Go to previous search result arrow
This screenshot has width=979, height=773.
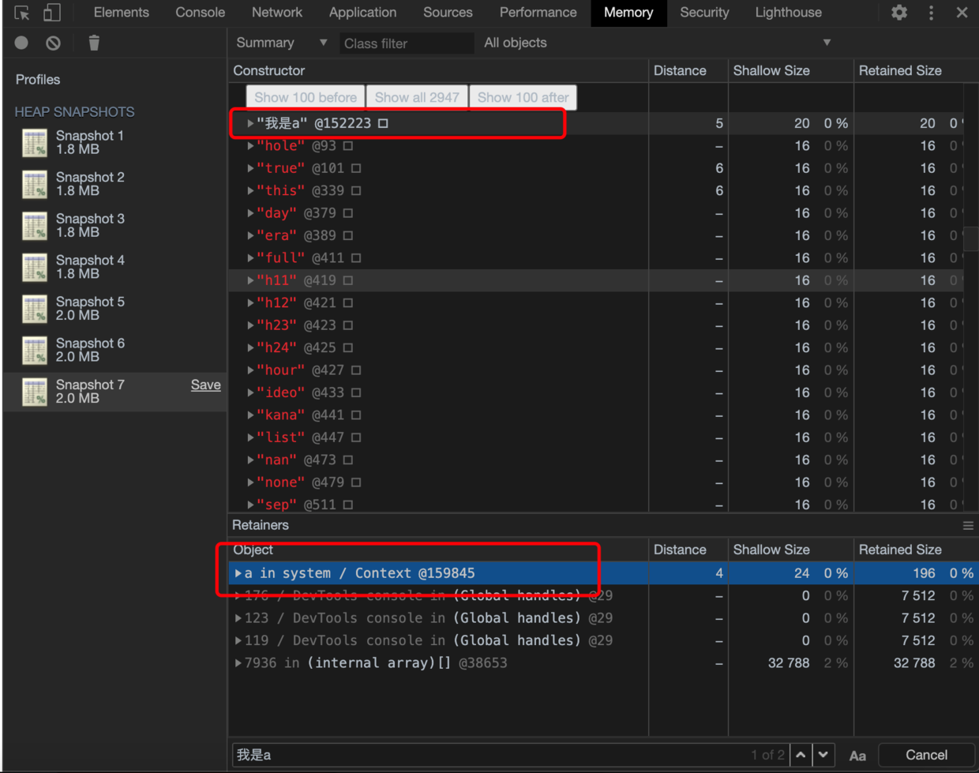point(801,755)
